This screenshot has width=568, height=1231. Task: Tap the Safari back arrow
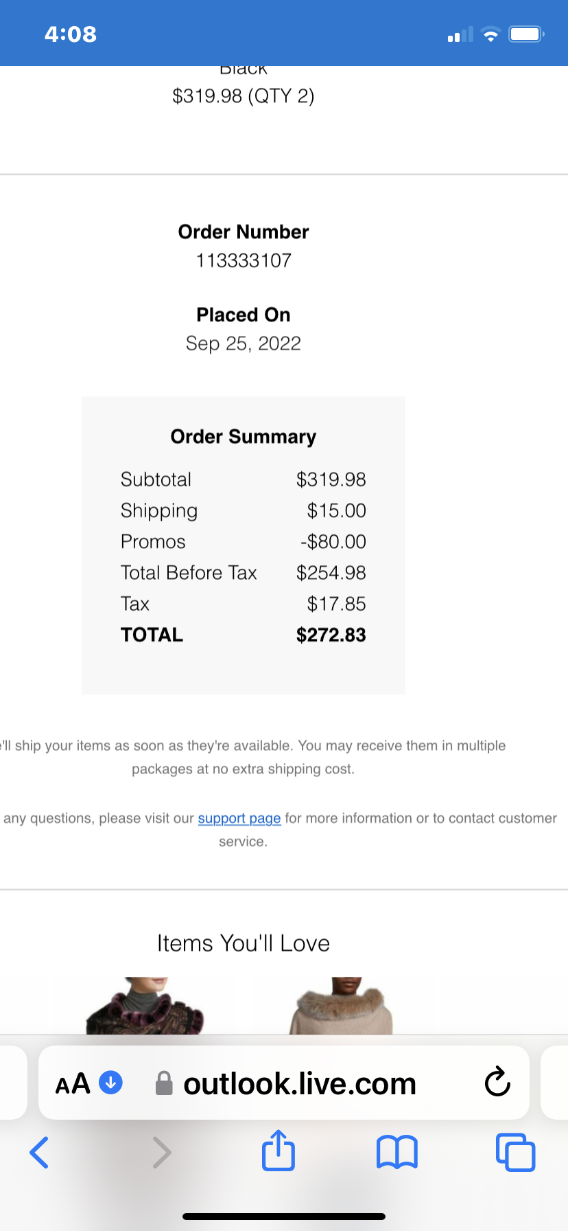(40, 1152)
